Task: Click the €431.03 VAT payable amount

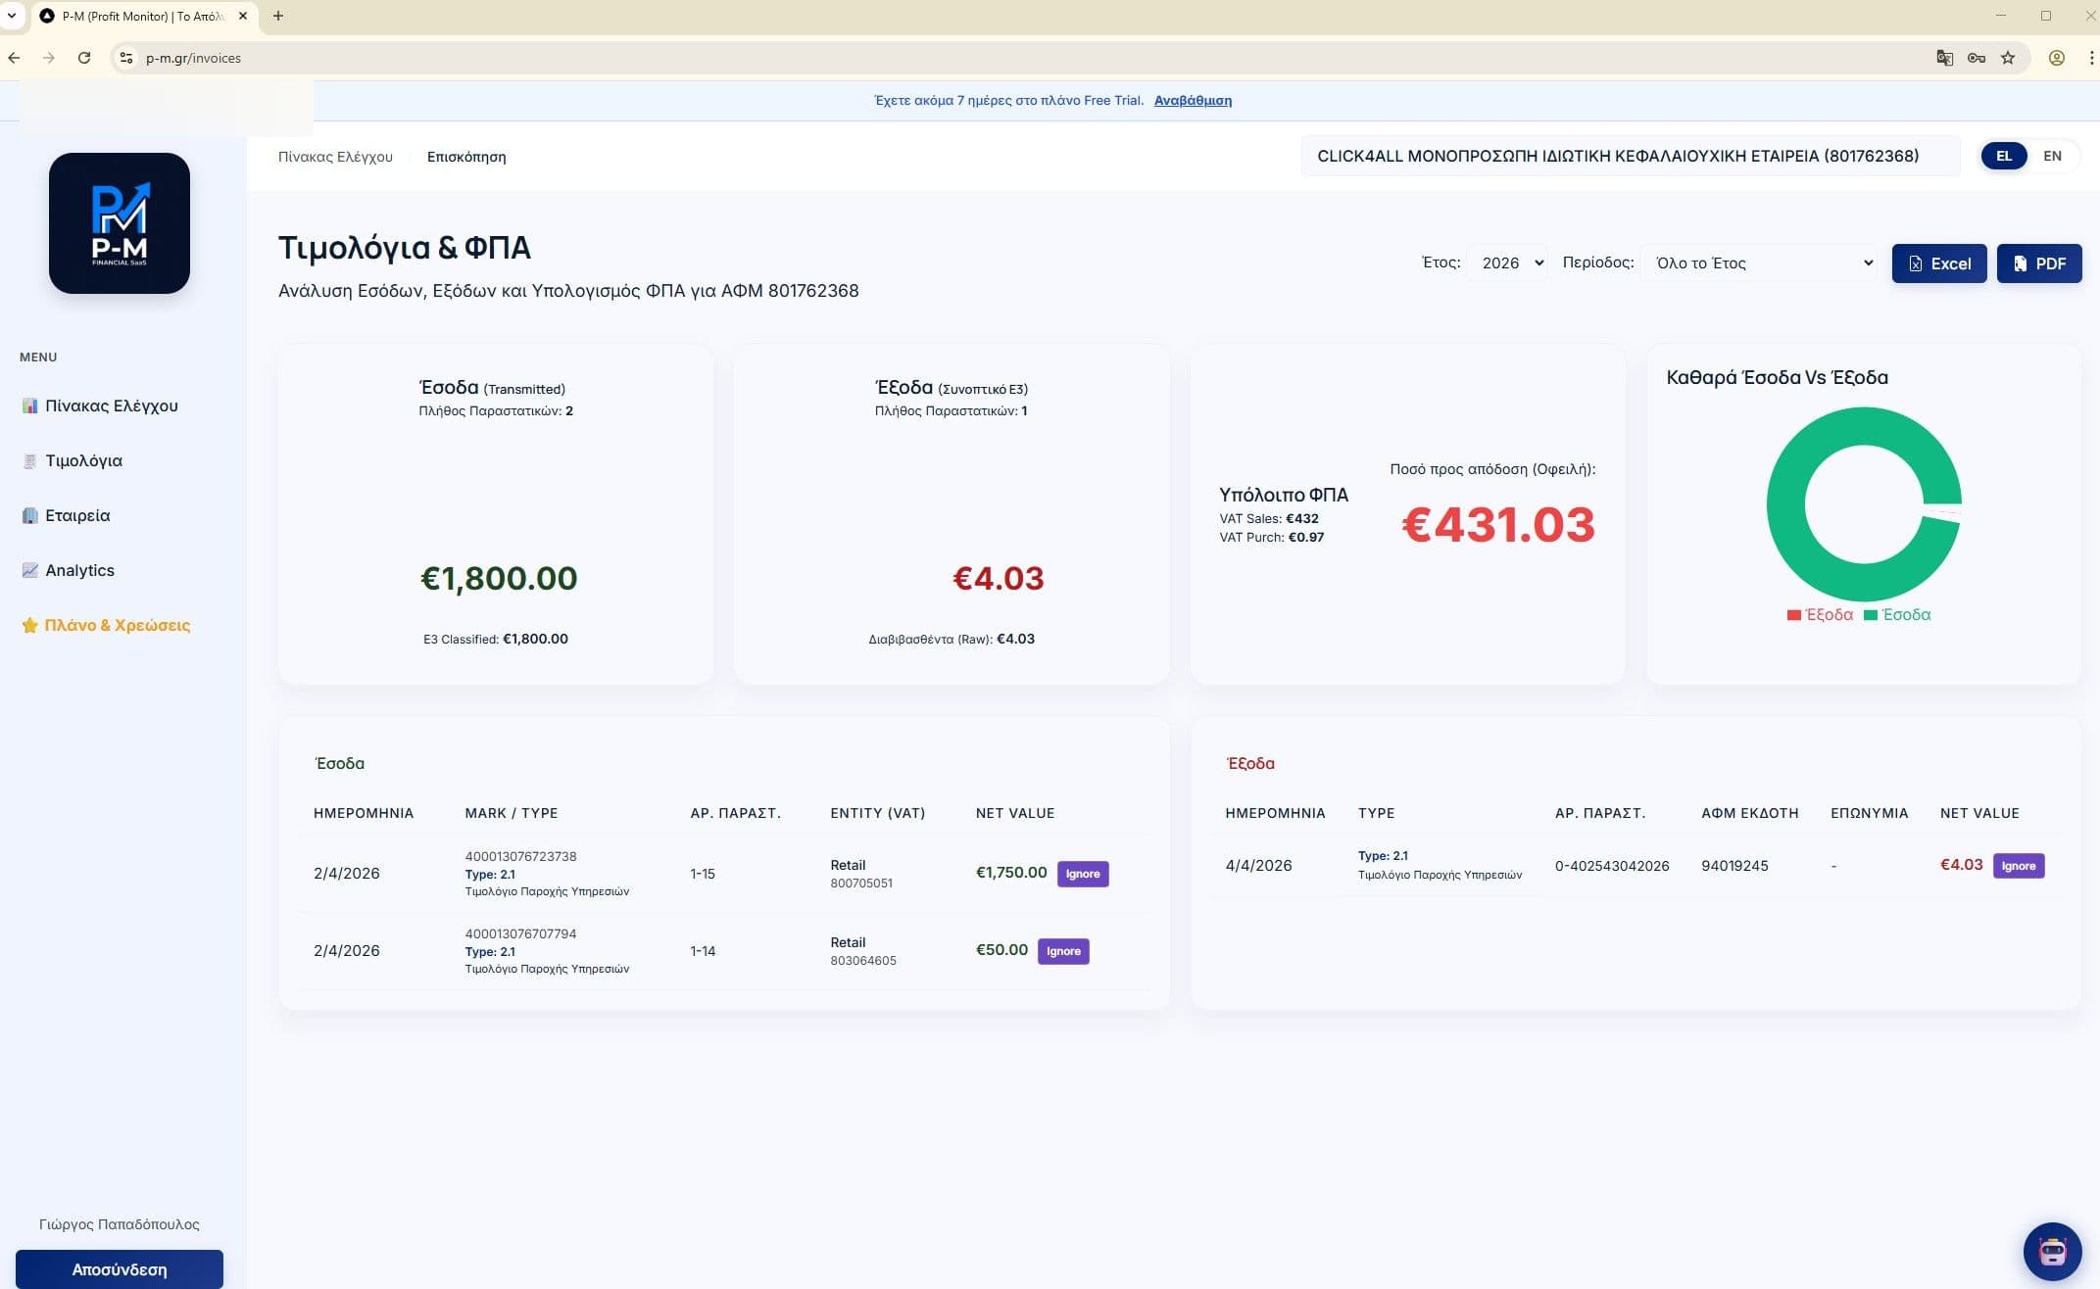Action: [1498, 525]
